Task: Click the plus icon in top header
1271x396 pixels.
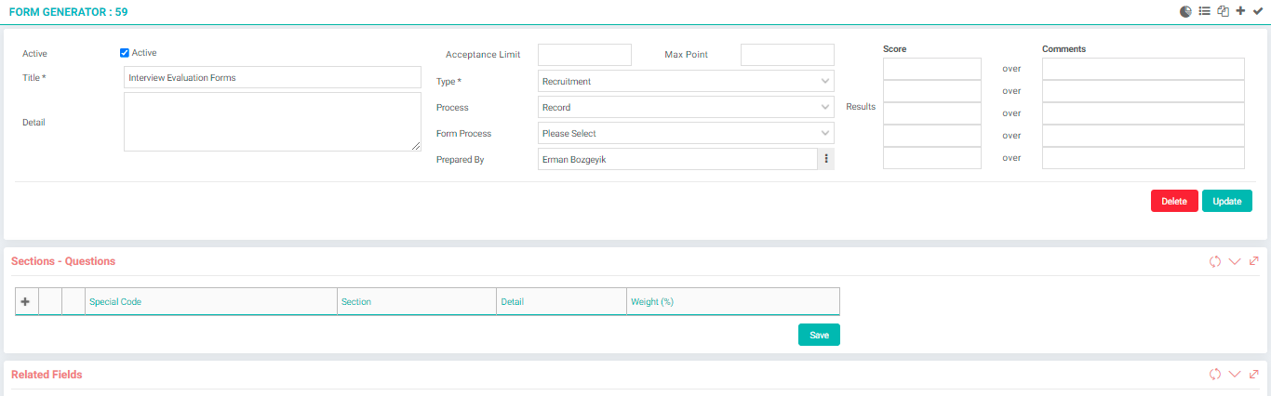Action: click(x=1240, y=11)
